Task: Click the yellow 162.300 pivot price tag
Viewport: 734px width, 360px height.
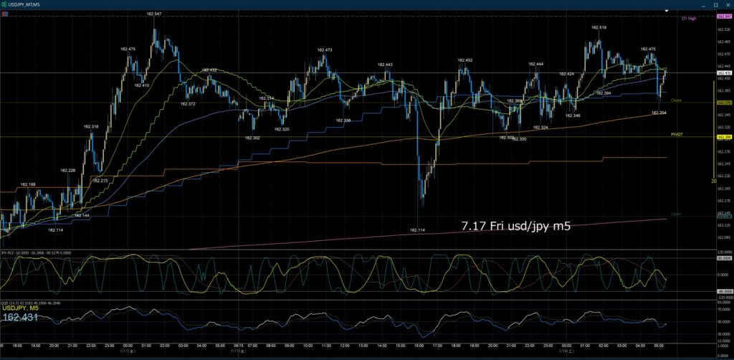Action: click(724, 137)
